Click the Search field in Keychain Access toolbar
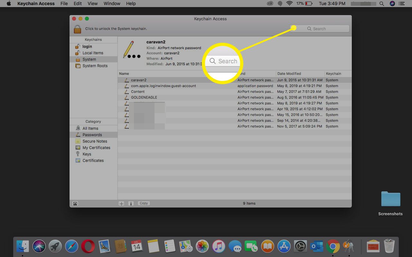The width and height of the screenshot is (412, 257). click(320, 29)
